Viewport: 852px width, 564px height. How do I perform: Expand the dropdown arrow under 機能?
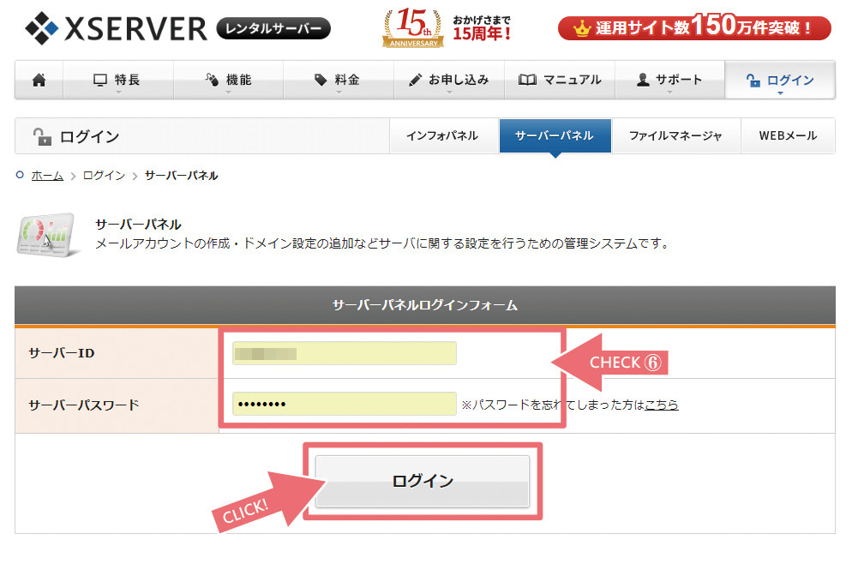tap(229, 93)
